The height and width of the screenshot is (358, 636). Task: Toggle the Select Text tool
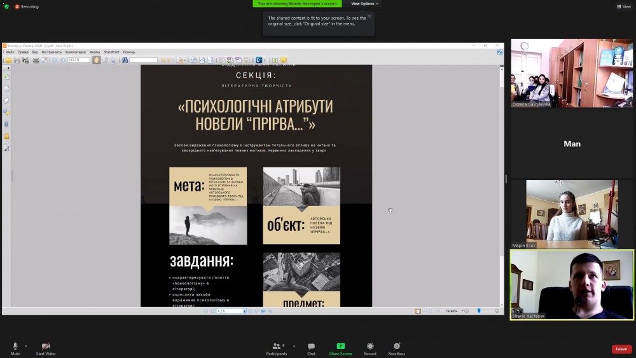point(105,60)
